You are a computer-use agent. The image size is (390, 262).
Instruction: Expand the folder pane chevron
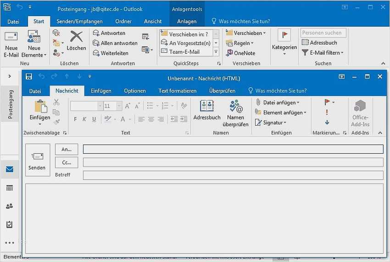(10, 76)
